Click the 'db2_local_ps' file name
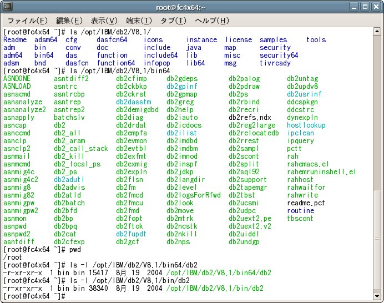384x303 pixels. point(77,164)
